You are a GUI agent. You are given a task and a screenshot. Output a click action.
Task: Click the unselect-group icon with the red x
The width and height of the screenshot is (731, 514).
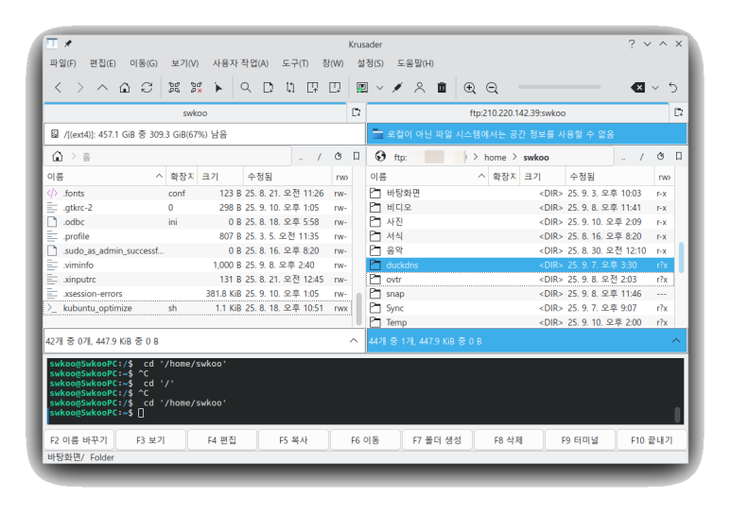click(x=197, y=88)
